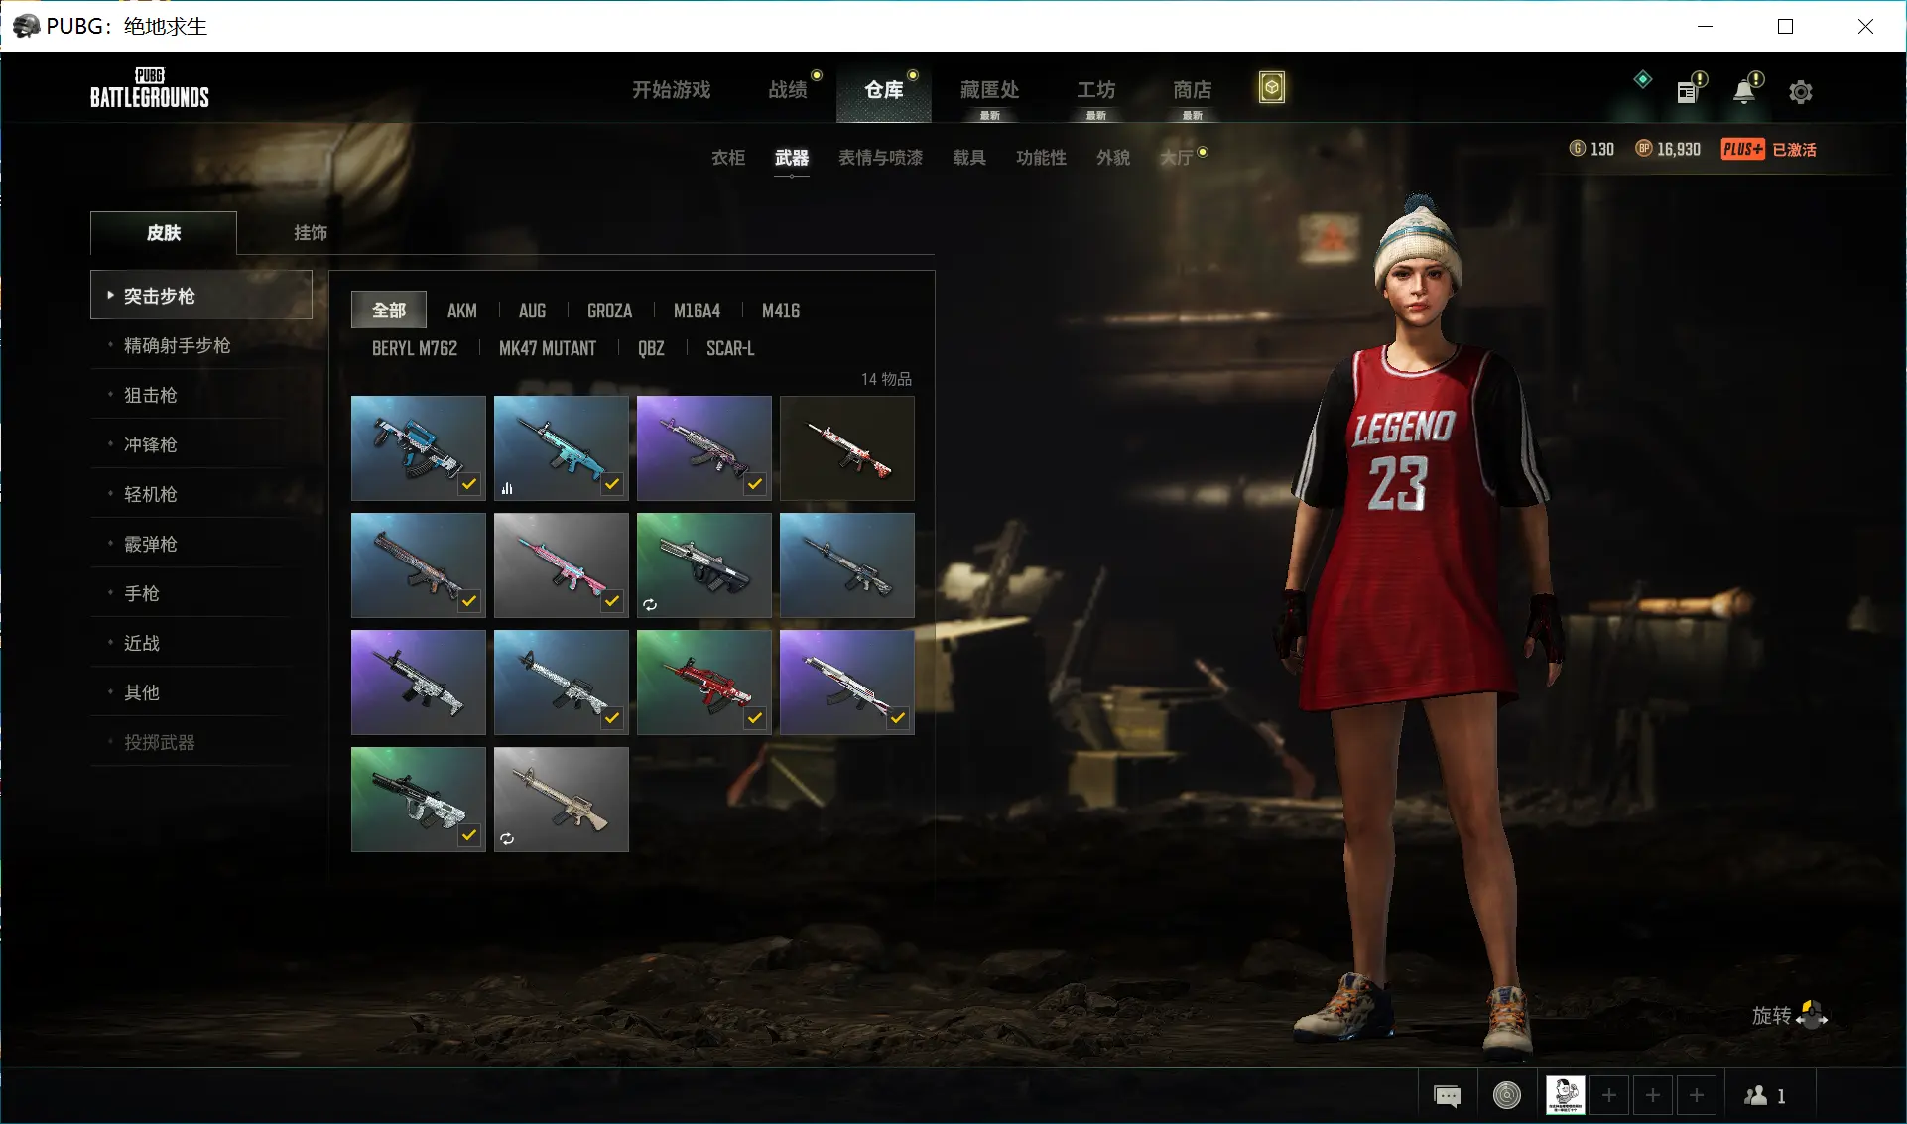The width and height of the screenshot is (1907, 1124).
Task: Click swap icon on tan M16A4 skin
Action: (507, 838)
